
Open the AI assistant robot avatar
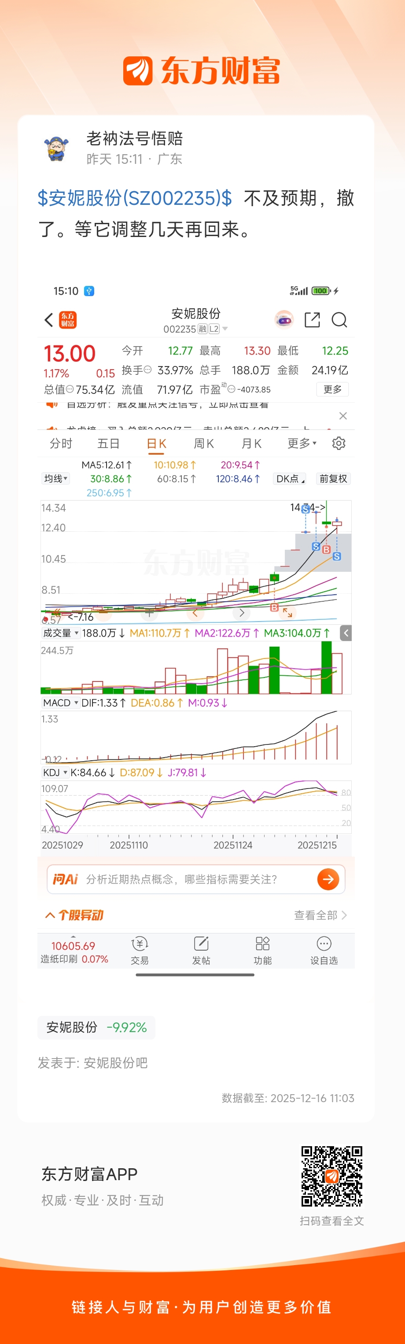pyautogui.click(x=284, y=319)
